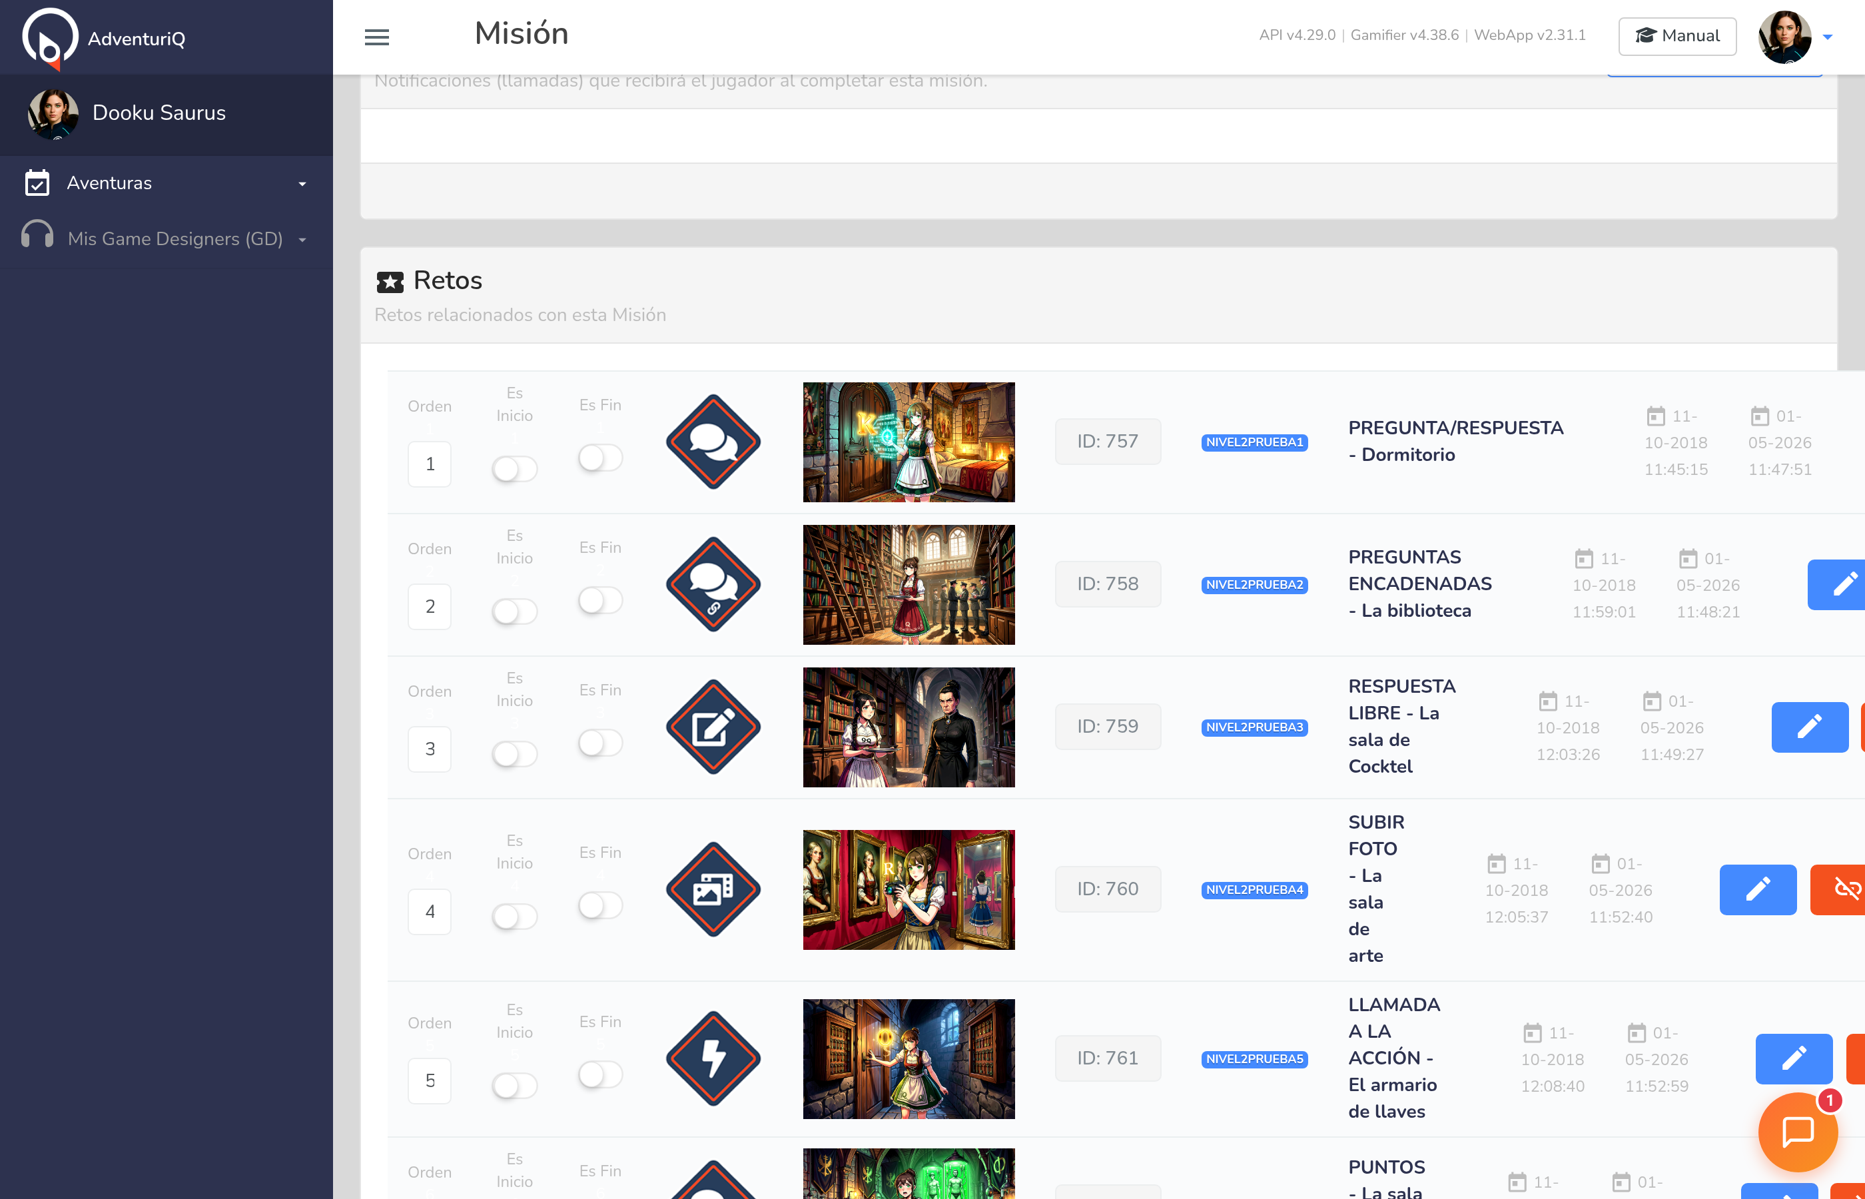The image size is (1865, 1199).
Task: Click the creation date calendar icon for ID 757
Action: pyautogui.click(x=1656, y=416)
